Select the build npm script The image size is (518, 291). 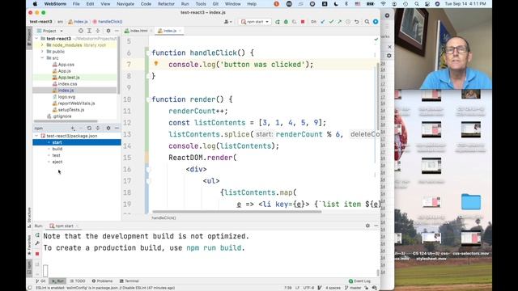coord(57,149)
